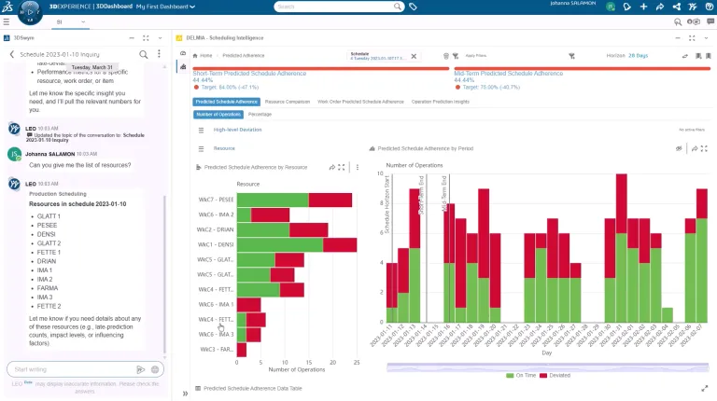Open Resource chart three-dot menu
The height and width of the screenshot is (401, 717).
point(358,168)
